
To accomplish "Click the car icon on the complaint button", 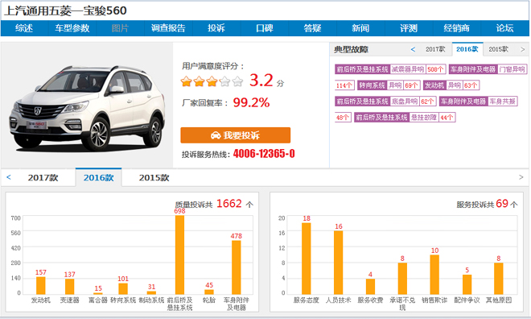I will tap(216, 135).
